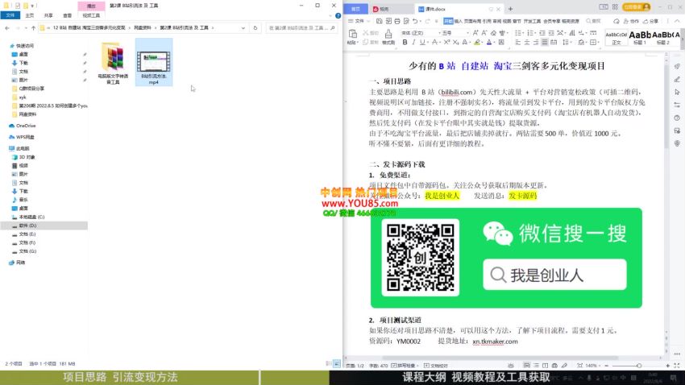
Task: Collapse the WPS ribbon chevron
Action: click(x=677, y=21)
